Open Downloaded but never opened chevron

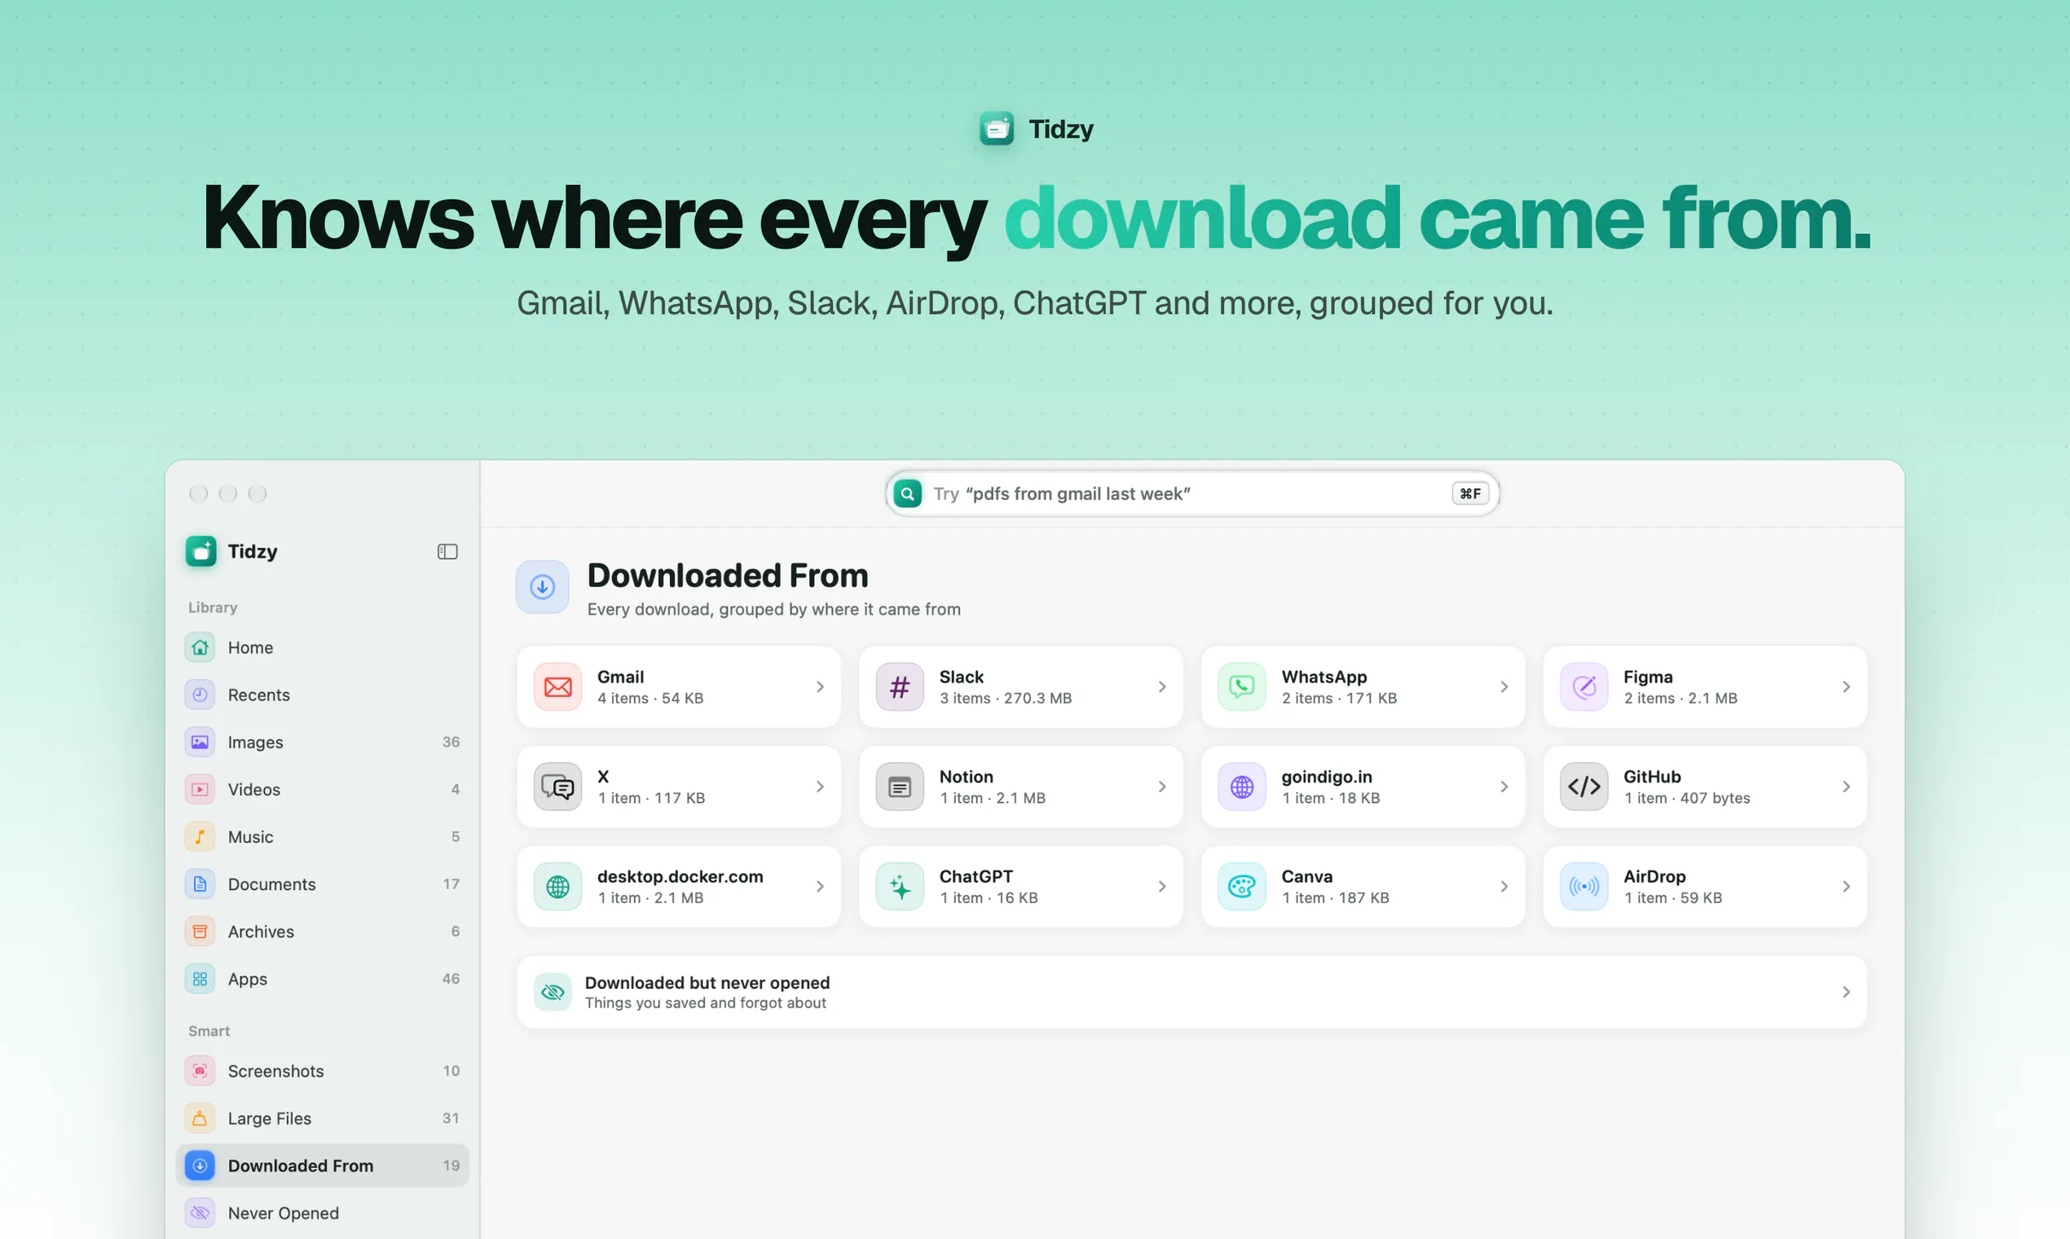(x=1847, y=992)
